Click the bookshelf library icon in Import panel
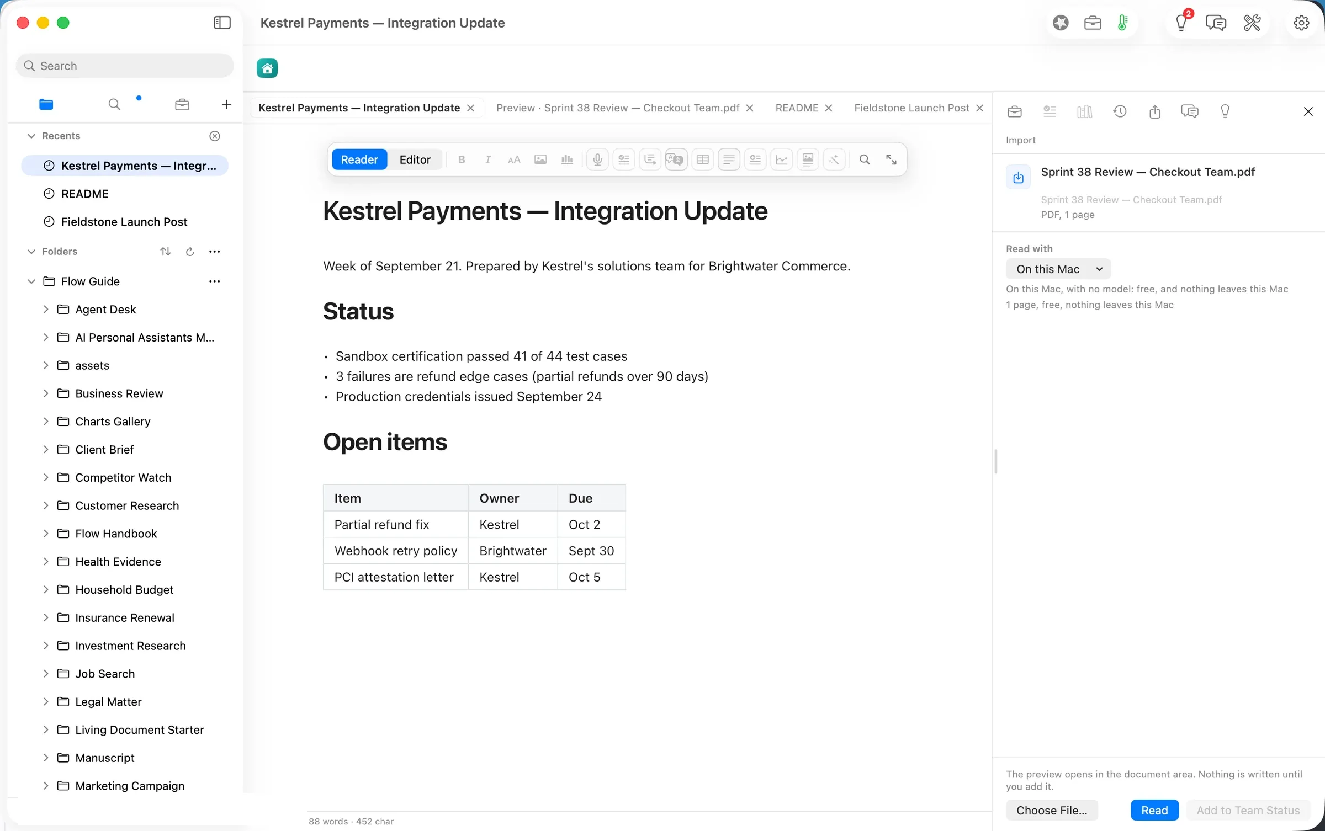 (1084, 111)
